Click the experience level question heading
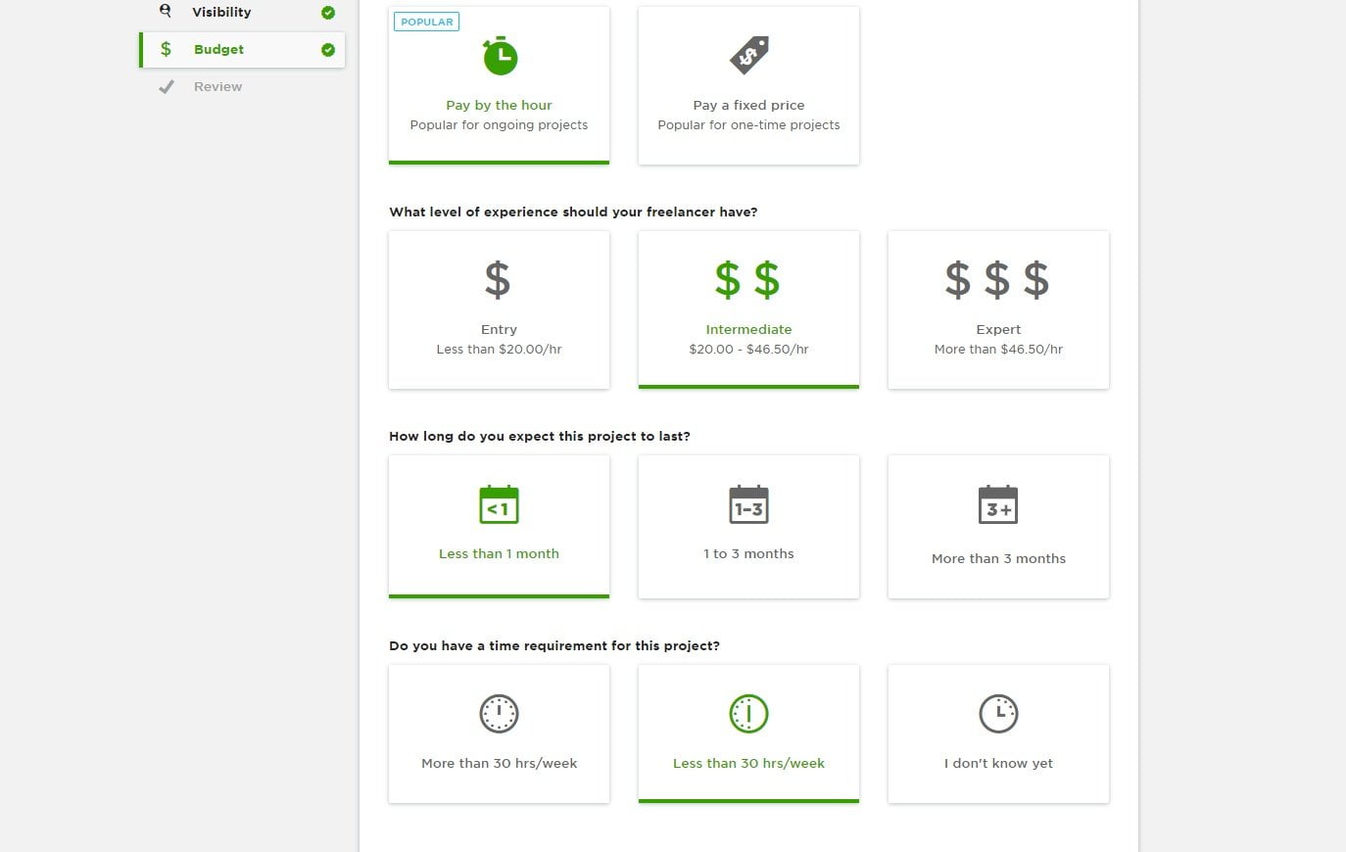This screenshot has height=852, width=1346. pos(573,213)
